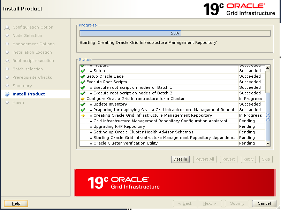The image size is (281, 210).
Task: Click yellow arrow beside Creating Management Repository
Action: (83, 115)
